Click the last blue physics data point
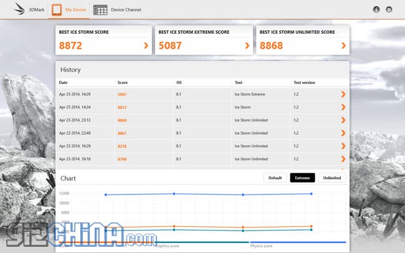 pos(312,194)
